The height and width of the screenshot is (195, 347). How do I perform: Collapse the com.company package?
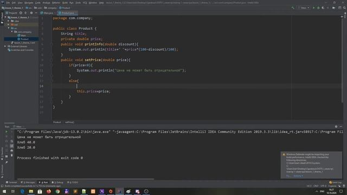12,32
